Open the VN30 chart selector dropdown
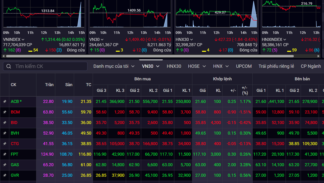The image size is (324, 183). tap(103, 39)
